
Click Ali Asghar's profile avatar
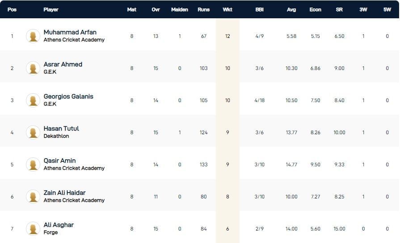(33, 229)
